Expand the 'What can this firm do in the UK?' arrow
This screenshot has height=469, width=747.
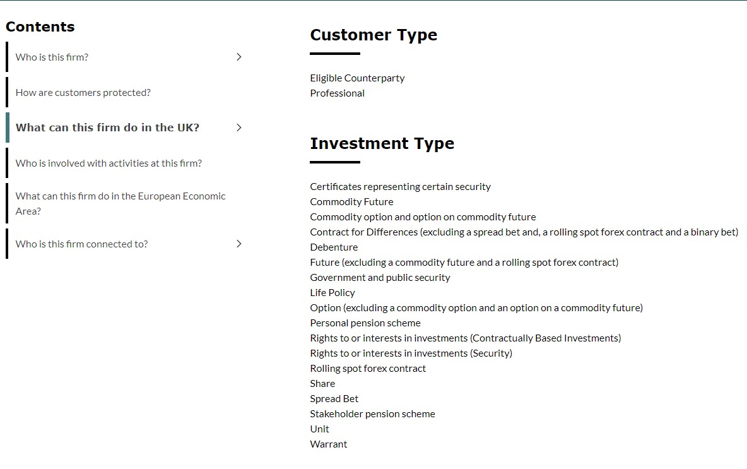[238, 128]
